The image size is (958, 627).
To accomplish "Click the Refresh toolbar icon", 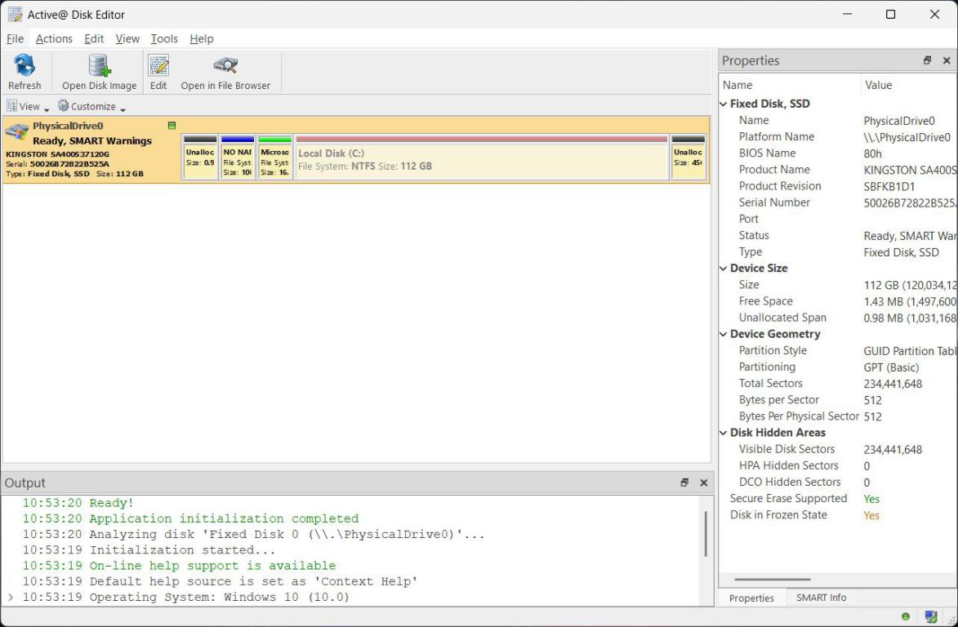I will 25,65.
